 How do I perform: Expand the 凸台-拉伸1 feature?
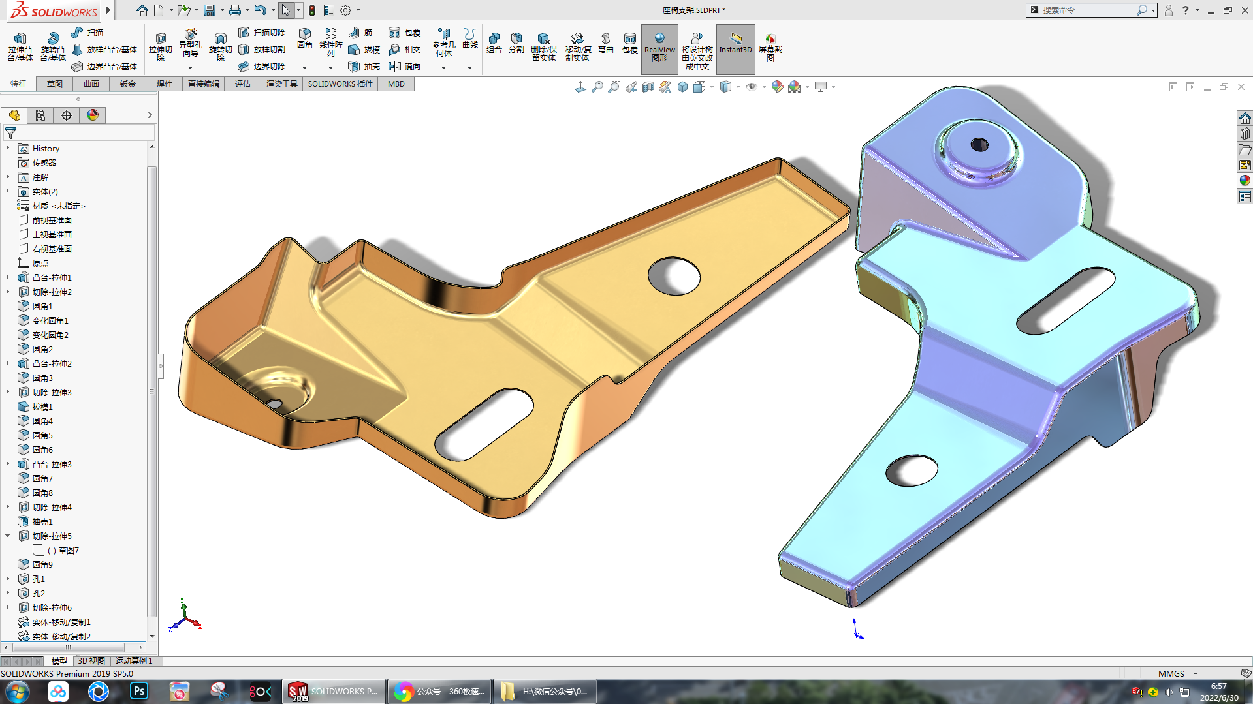tap(8, 278)
